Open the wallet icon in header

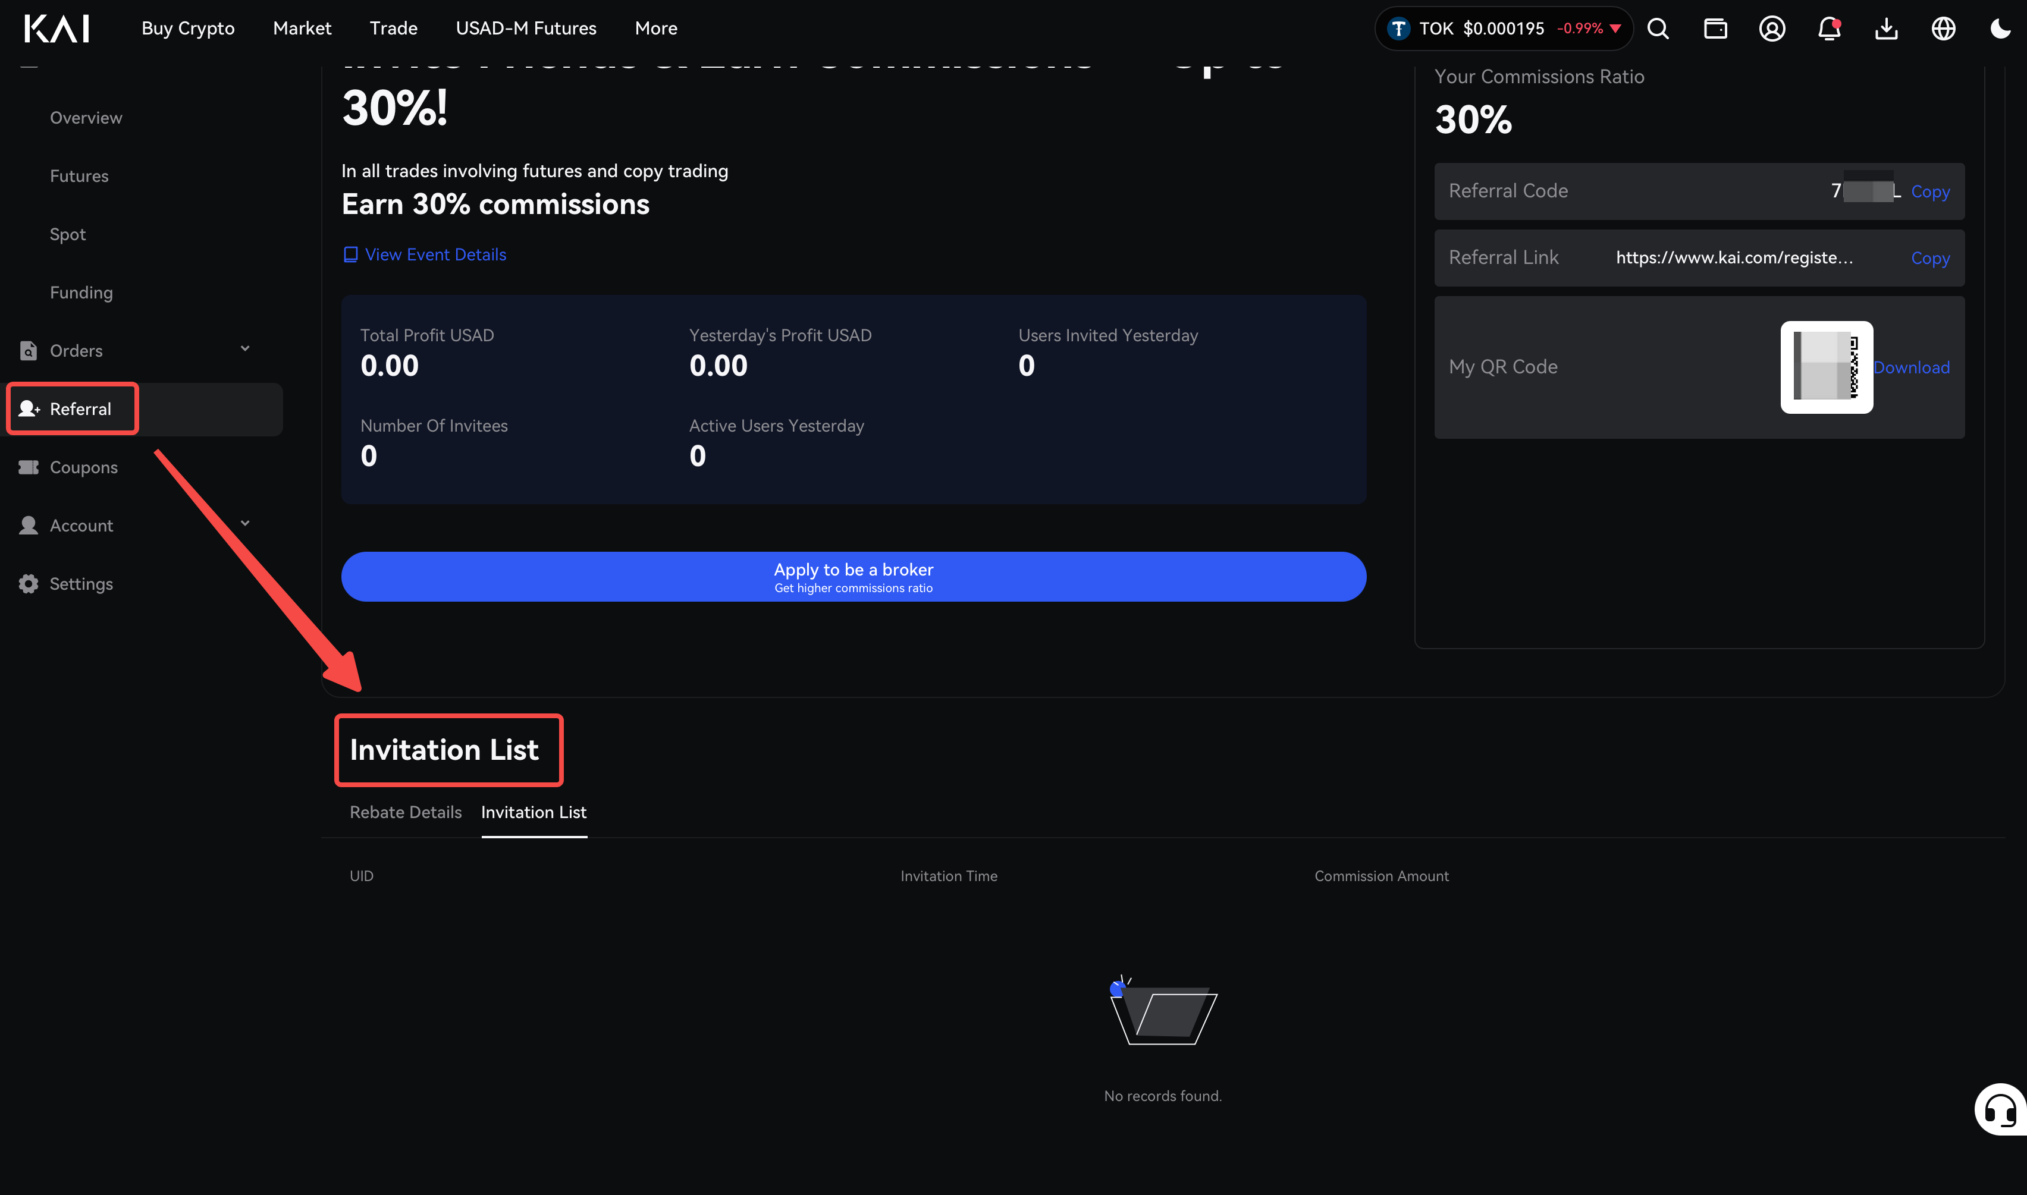tap(1715, 29)
